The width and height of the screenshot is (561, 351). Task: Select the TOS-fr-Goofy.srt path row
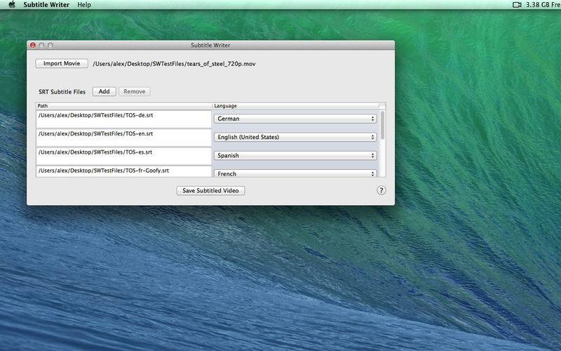click(124, 171)
